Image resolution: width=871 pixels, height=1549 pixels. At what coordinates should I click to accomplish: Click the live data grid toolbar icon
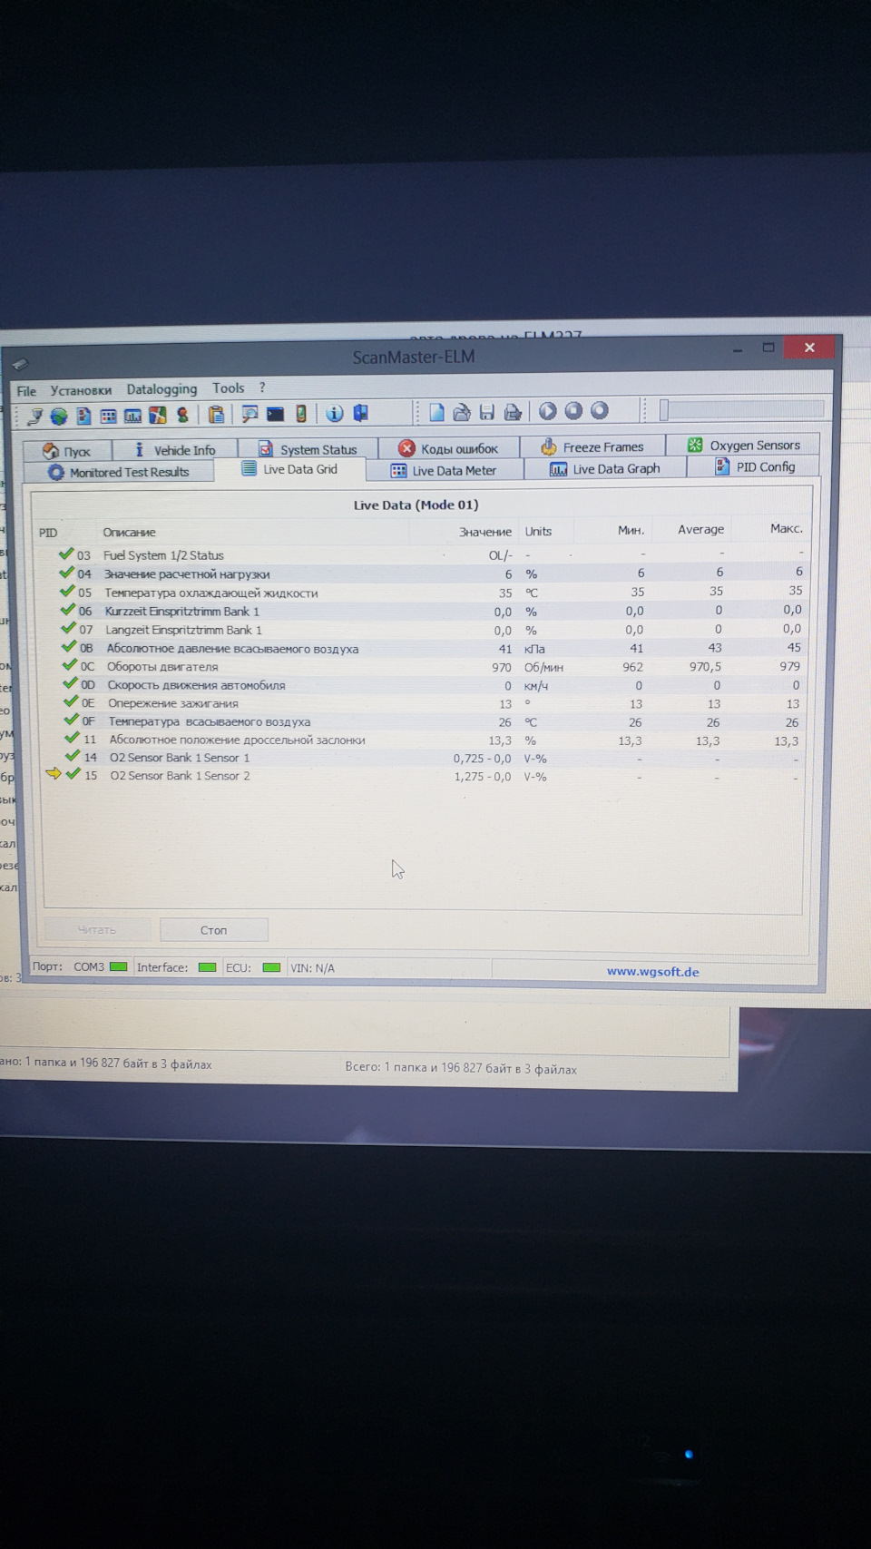pyautogui.click(x=108, y=417)
